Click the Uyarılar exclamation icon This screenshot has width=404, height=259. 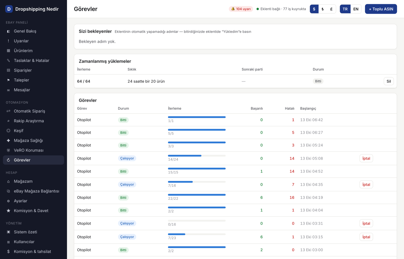(8, 41)
